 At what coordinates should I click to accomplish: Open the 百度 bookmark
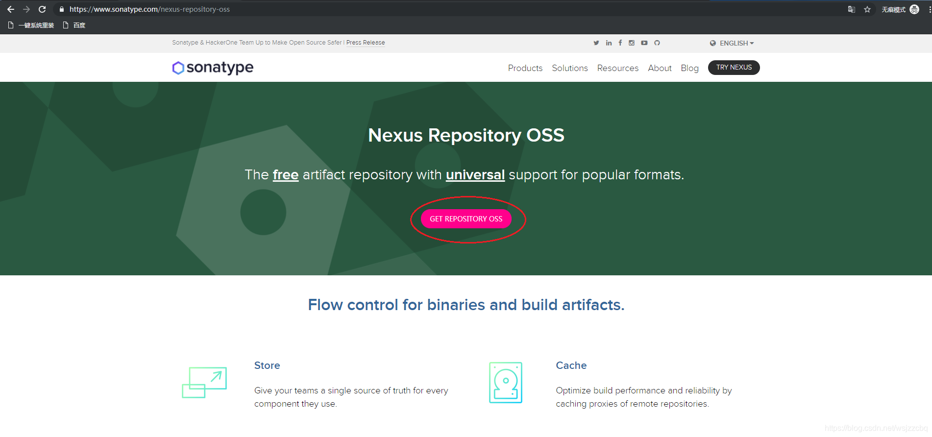point(74,25)
